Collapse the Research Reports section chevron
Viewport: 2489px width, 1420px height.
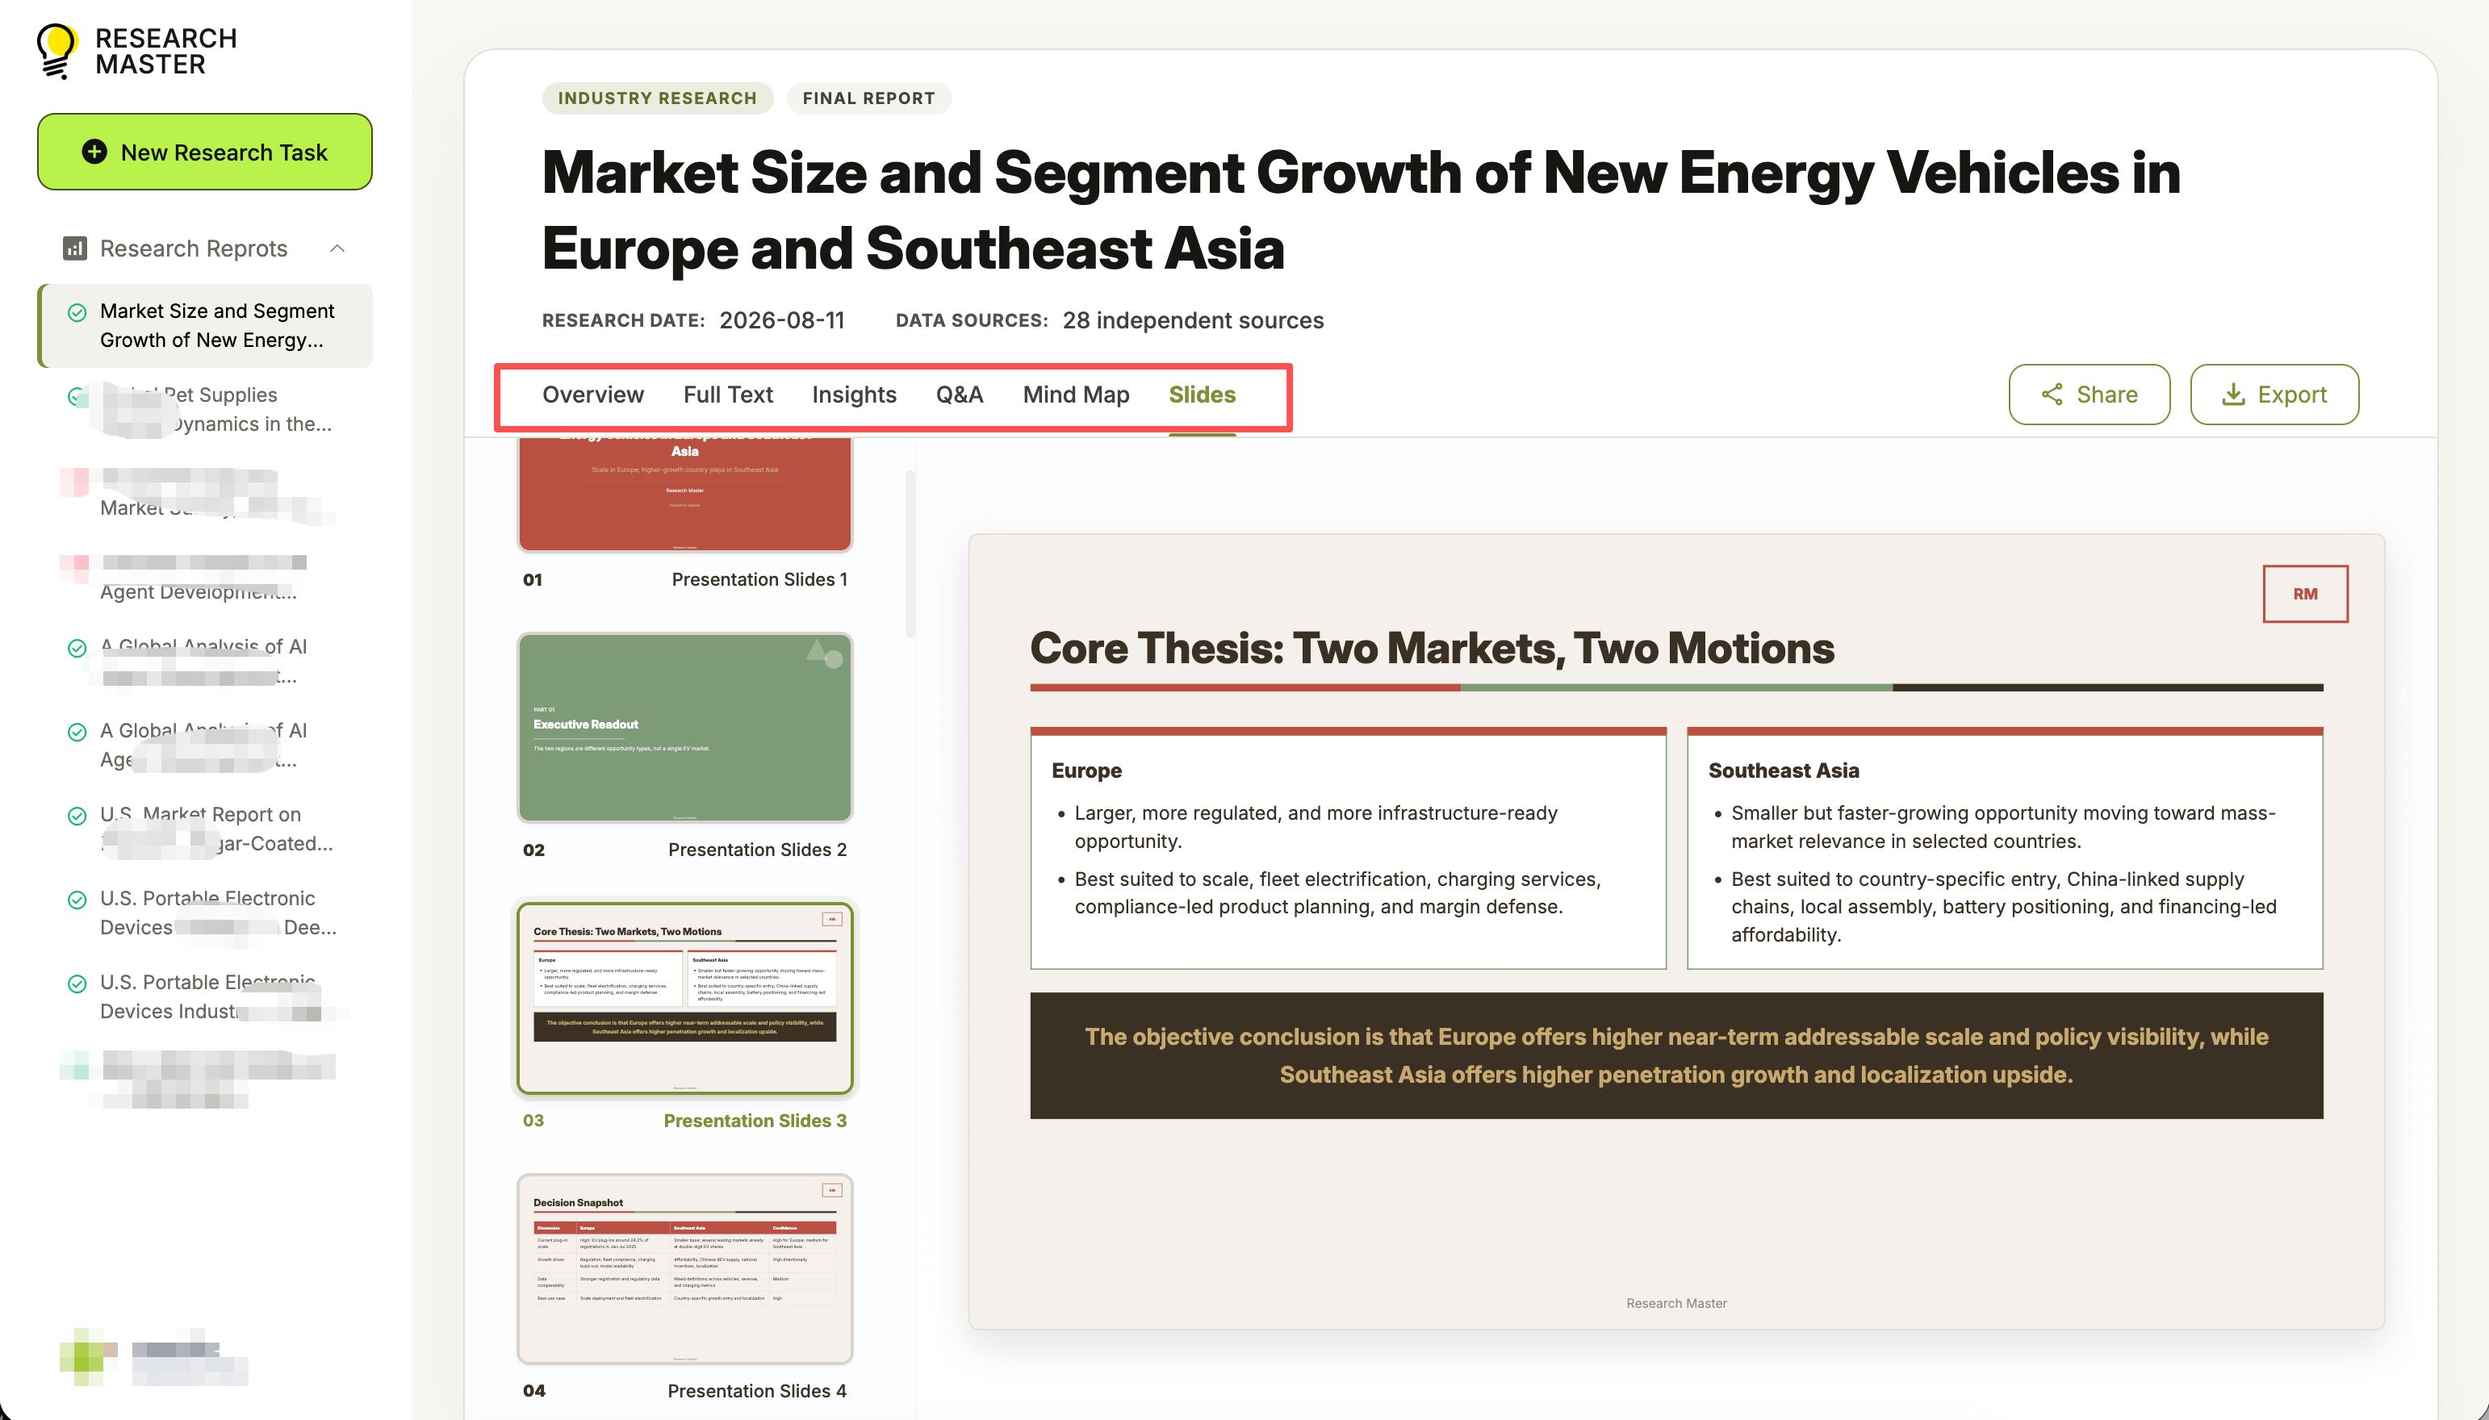[337, 248]
